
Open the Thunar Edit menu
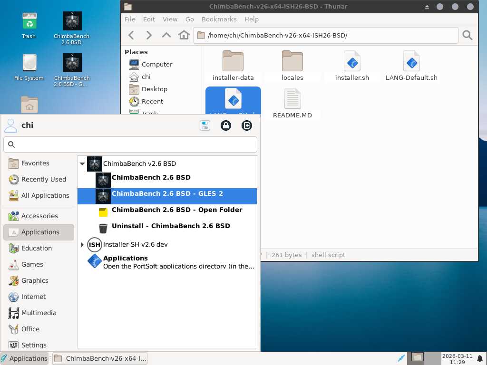point(149,19)
